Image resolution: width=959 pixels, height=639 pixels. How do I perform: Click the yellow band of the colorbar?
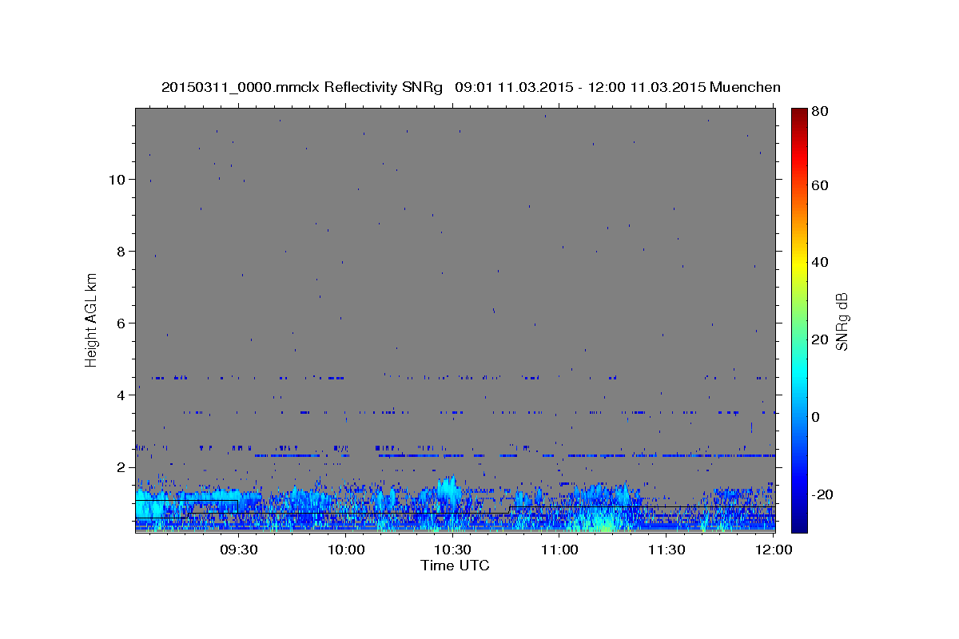pyautogui.click(x=799, y=262)
